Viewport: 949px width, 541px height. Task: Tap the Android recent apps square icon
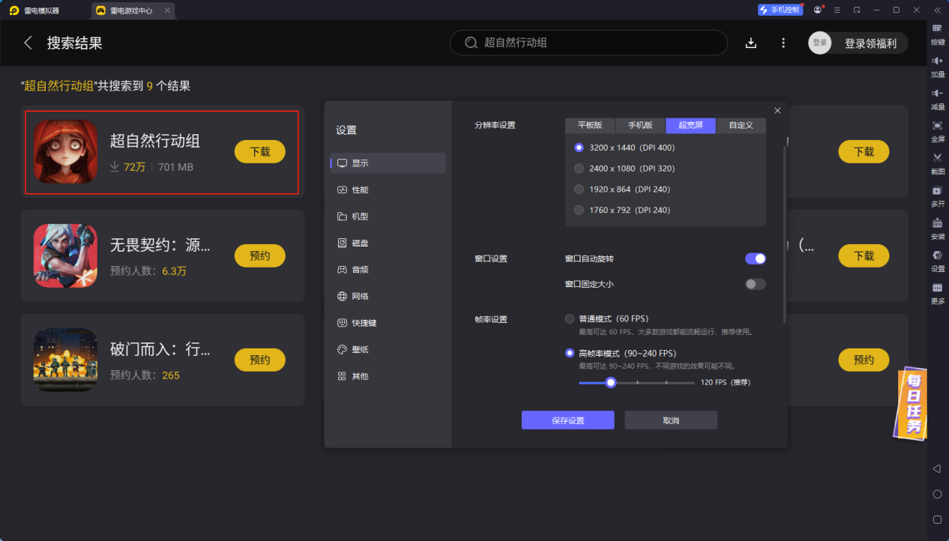[x=937, y=519]
